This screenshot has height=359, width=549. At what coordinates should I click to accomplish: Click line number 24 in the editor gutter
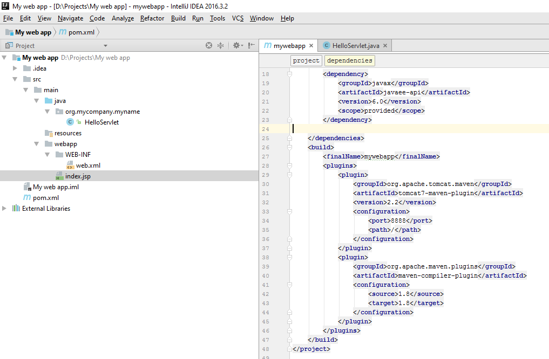[266, 129]
